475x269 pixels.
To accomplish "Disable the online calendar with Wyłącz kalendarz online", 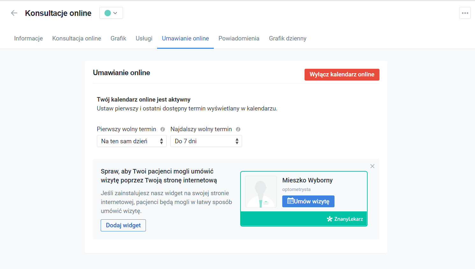I will point(342,74).
